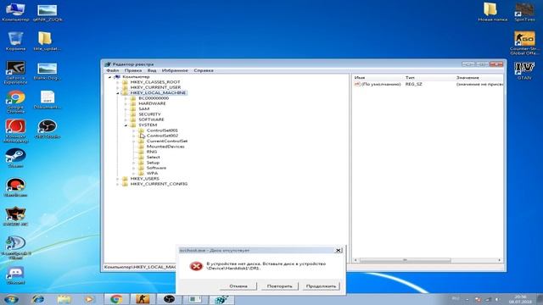Open TeamSpeak 3 Client desktop shortcut

click(15, 247)
